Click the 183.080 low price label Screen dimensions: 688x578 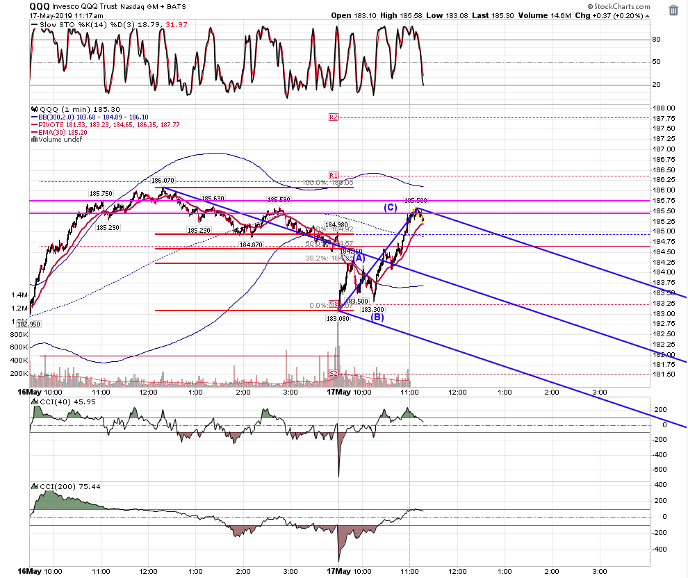coord(338,319)
